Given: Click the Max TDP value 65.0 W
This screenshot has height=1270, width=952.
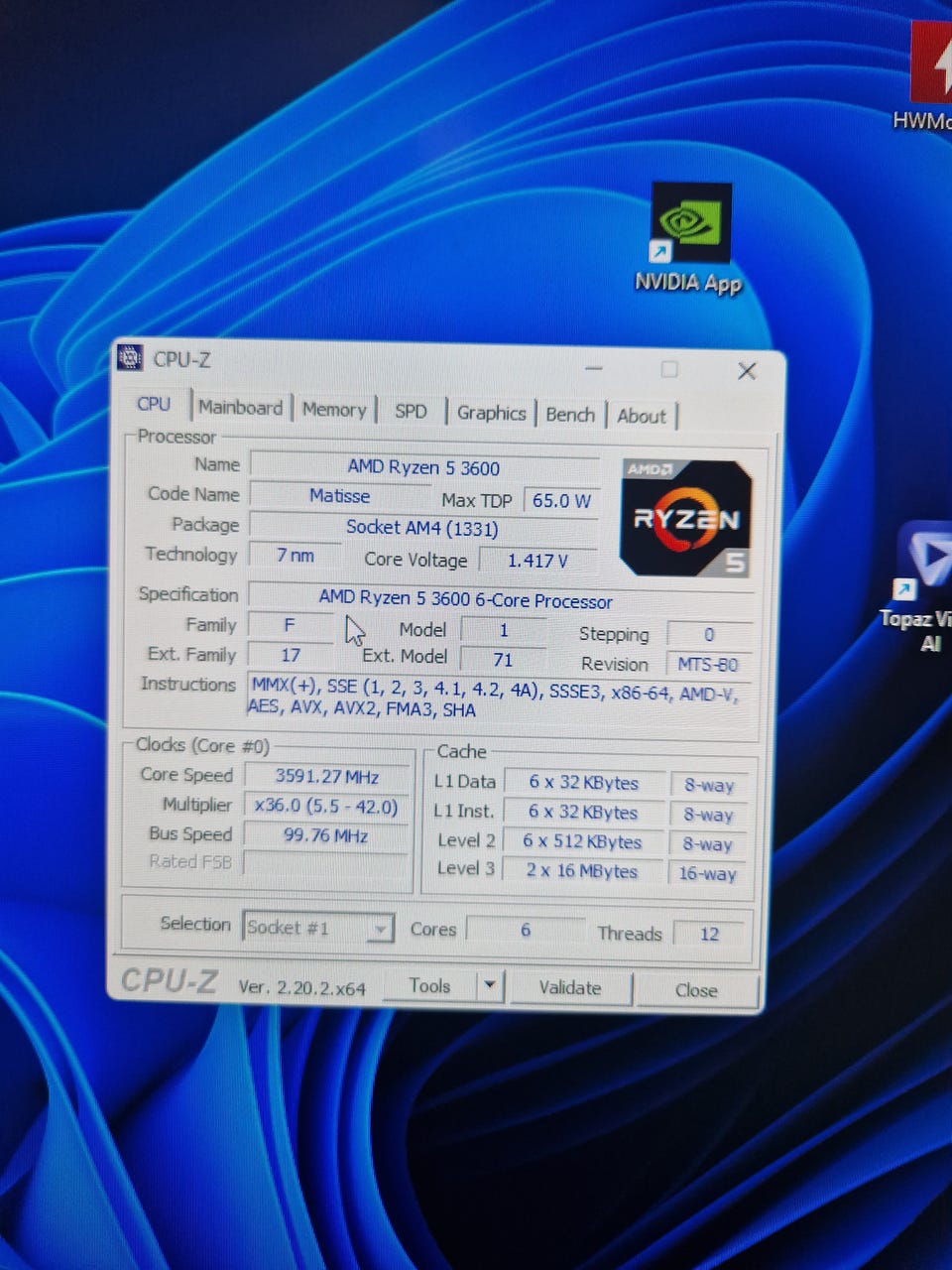Looking at the screenshot, I should pos(561,501).
